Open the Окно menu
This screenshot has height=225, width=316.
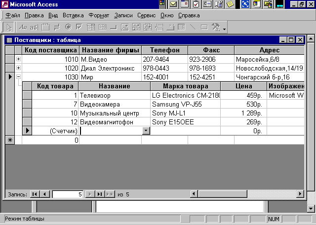(167, 15)
